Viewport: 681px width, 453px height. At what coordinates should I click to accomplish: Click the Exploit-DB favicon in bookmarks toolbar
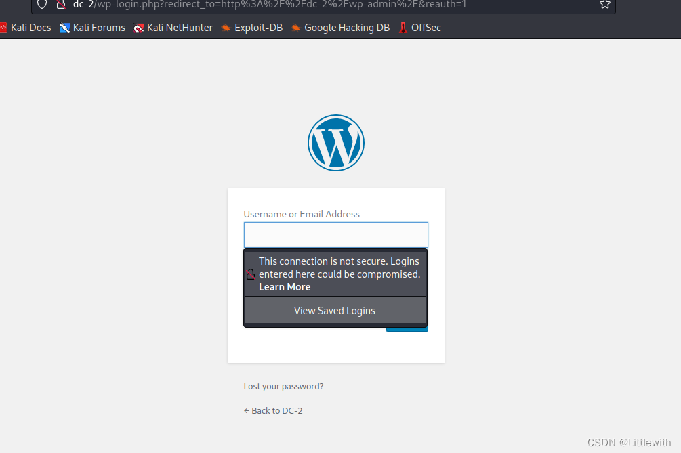(225, 28)
